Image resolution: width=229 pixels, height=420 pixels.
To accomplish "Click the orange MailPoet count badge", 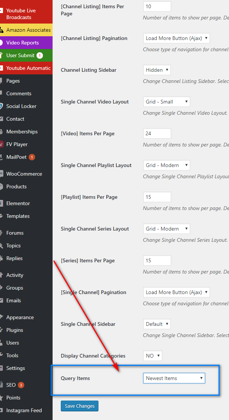I will [x=32, y=157].
